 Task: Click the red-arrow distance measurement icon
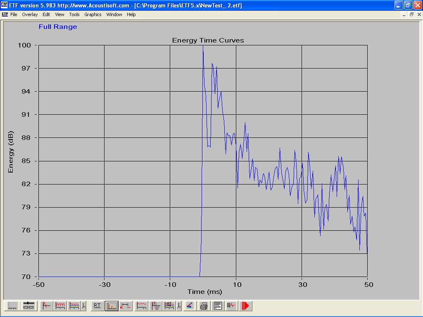tap(125, 306)
